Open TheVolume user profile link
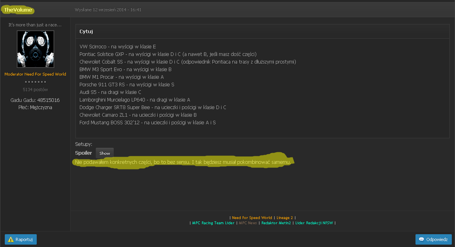 pos(18,10)
